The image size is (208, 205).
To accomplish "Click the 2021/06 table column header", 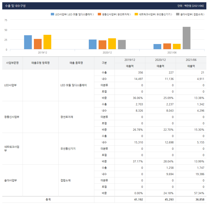I will [191, 60].
